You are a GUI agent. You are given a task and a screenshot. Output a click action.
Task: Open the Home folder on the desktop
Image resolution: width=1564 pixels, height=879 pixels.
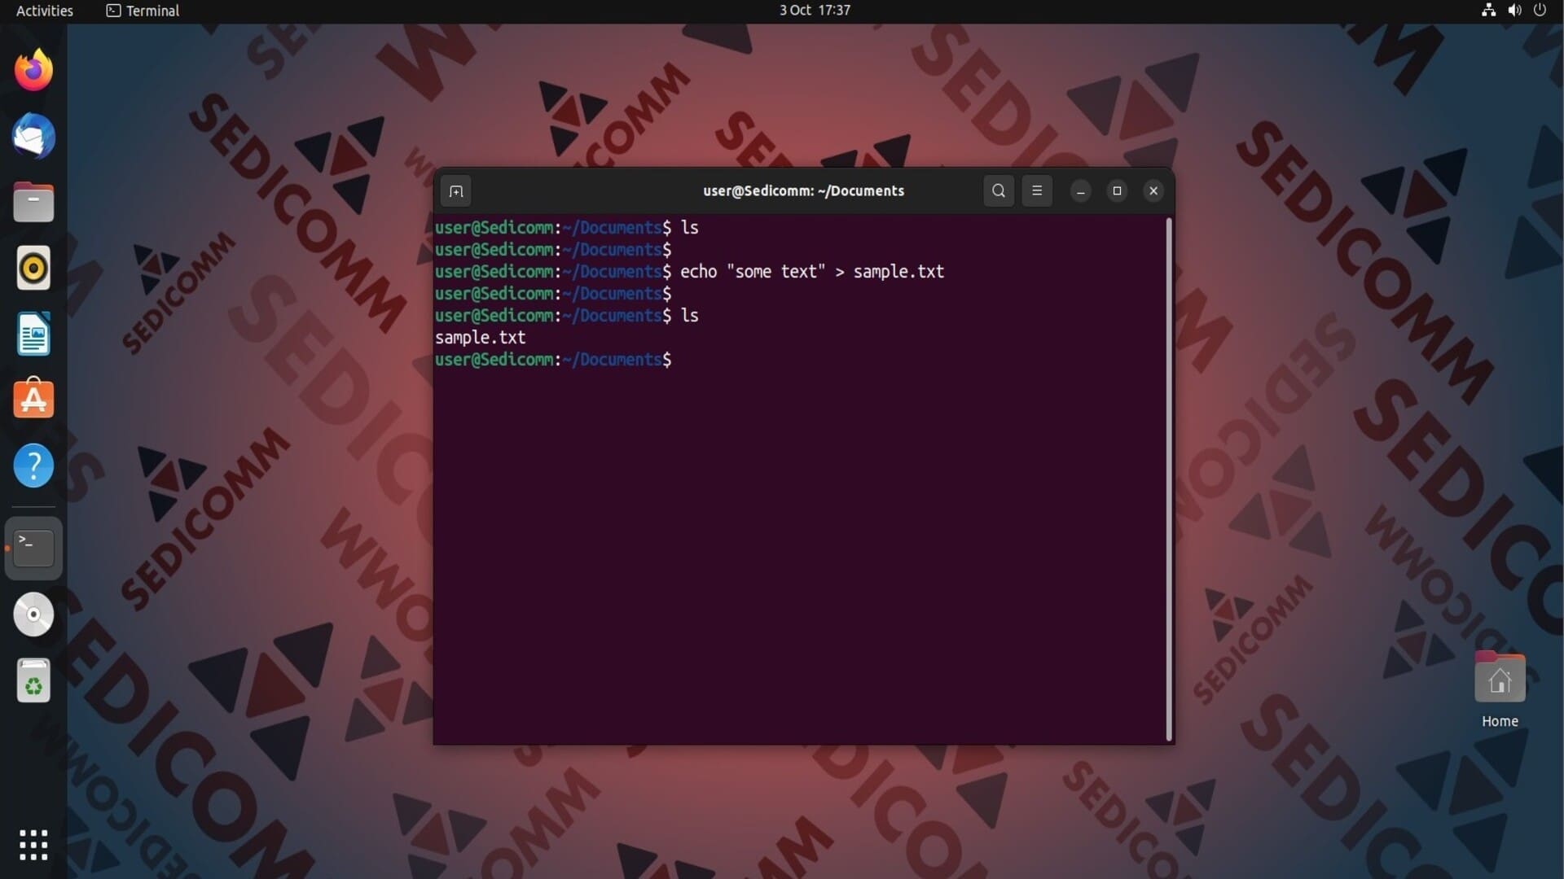coord(1500,690)
